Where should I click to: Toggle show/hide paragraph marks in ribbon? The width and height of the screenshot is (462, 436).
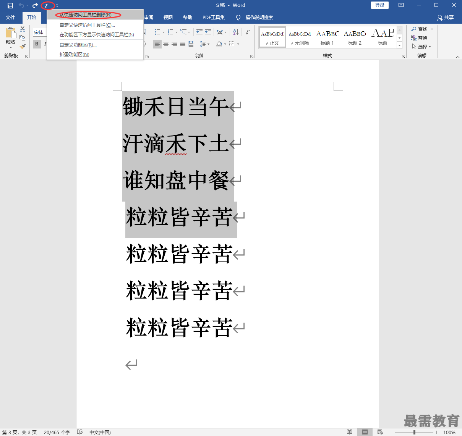click(x=248, y=32)
